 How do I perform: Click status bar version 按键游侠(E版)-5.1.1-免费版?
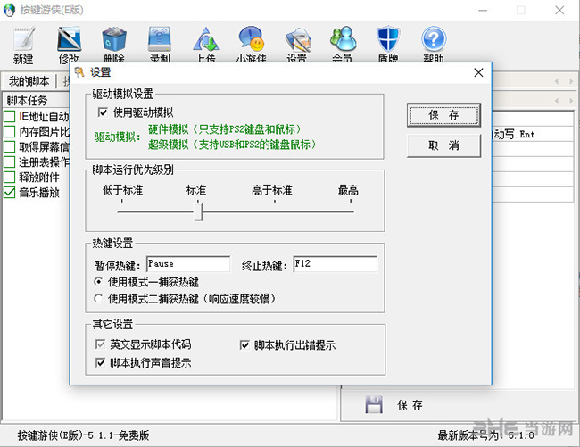tap(83, 435)
